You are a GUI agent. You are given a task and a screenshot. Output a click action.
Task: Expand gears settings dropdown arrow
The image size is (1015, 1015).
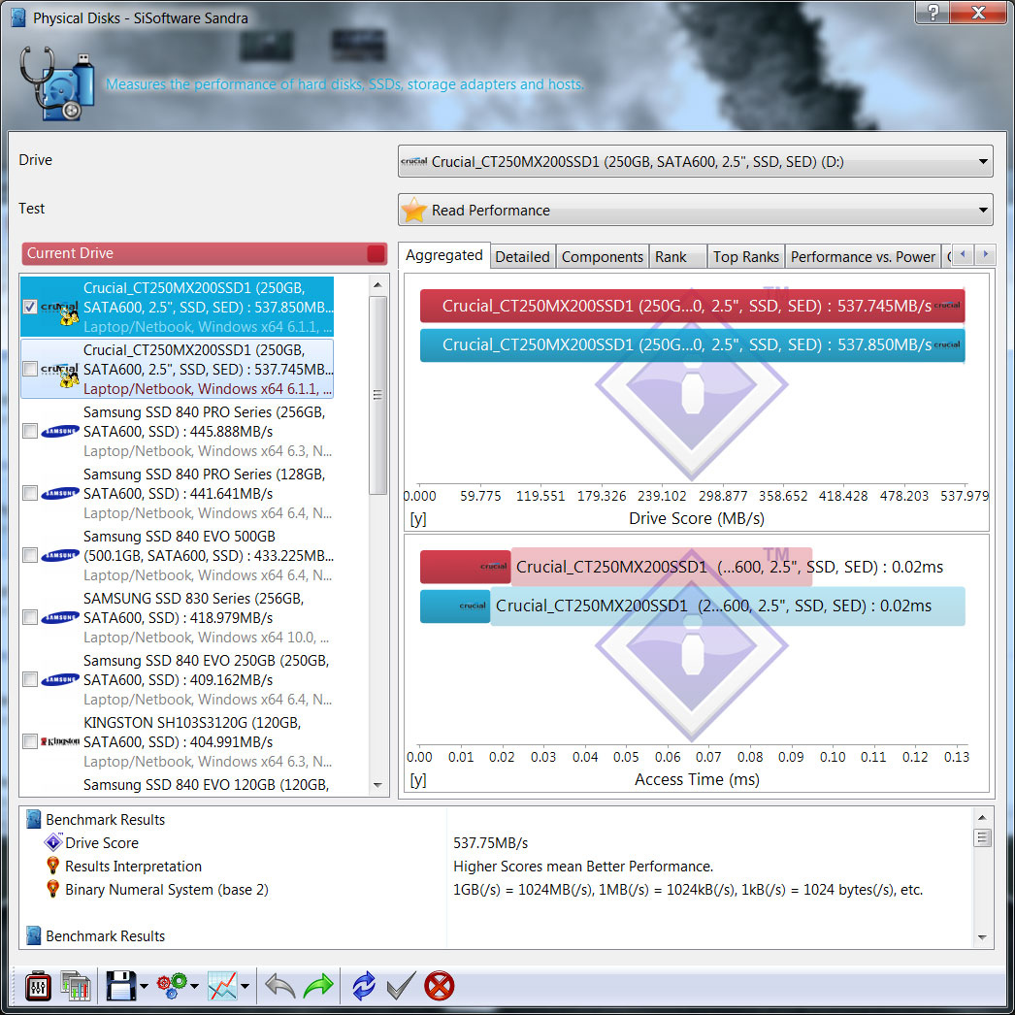coord(194,987)
